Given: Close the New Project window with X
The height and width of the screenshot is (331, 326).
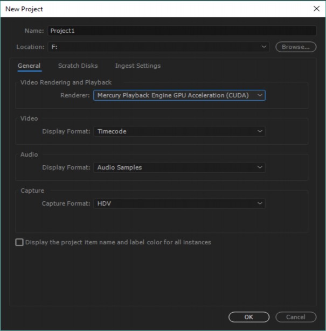Looking at the screenshot, I should 316,9.
